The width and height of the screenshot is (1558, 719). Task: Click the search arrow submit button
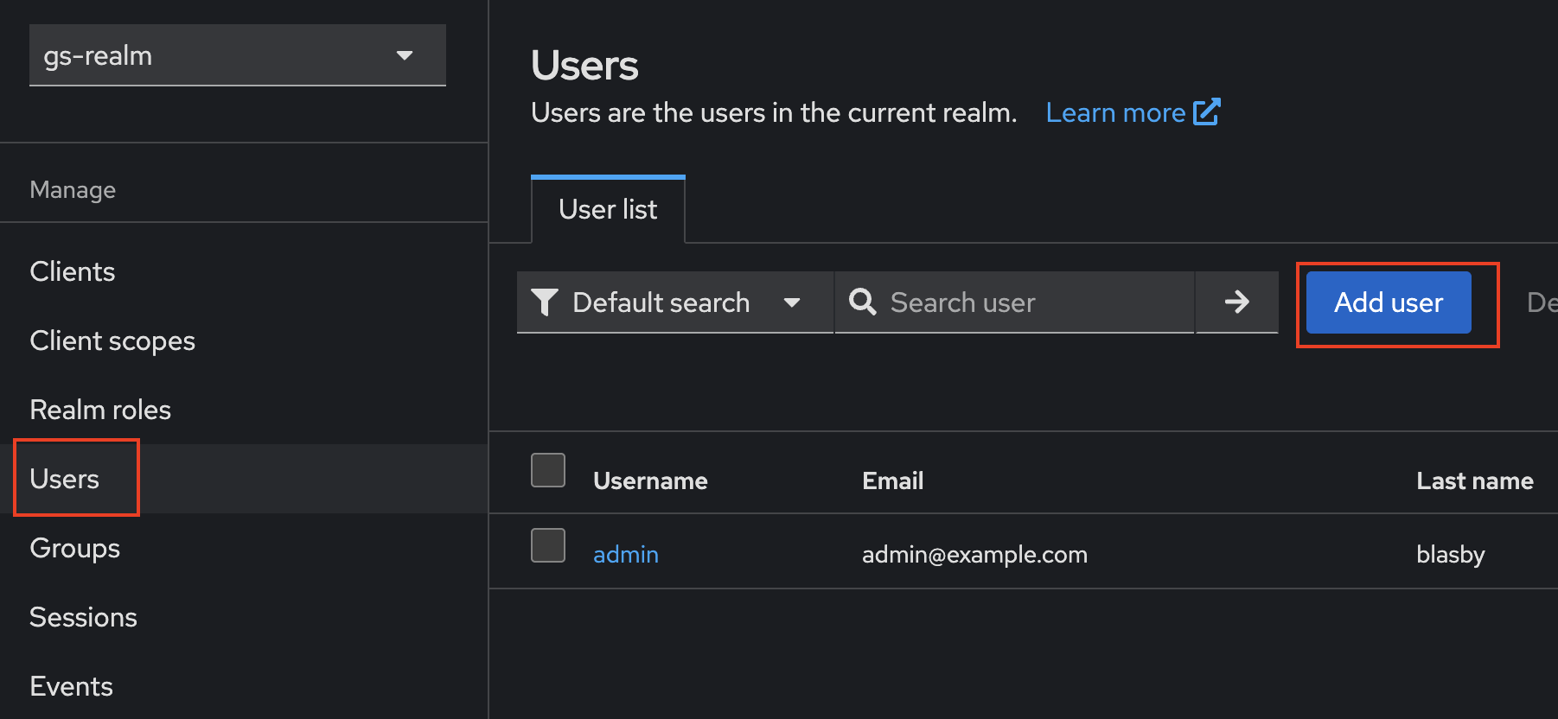tap(1236, 302)
